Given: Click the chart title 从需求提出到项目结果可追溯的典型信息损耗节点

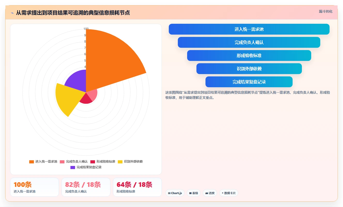Looking at the screenshot, I should coord(73,13).
